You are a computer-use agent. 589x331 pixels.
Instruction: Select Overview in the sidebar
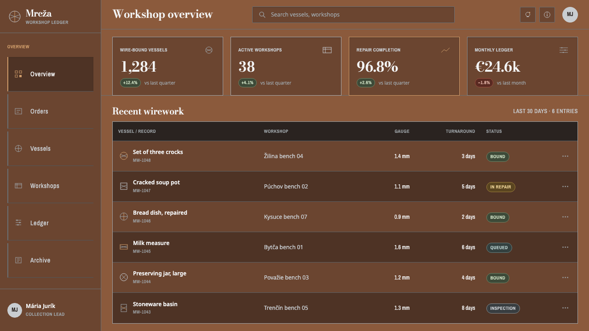pyautogui.click(x=51, y=74)
